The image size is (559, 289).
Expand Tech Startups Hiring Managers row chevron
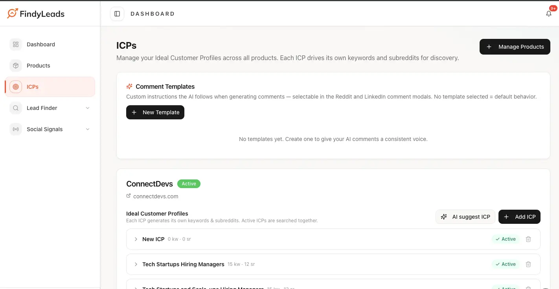136,264
